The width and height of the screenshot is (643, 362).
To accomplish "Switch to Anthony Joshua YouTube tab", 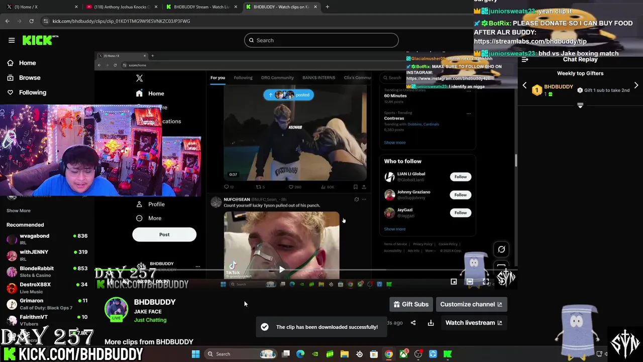I will click(122, 7).
